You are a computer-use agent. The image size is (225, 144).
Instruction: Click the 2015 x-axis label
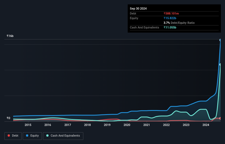(28, 125)
